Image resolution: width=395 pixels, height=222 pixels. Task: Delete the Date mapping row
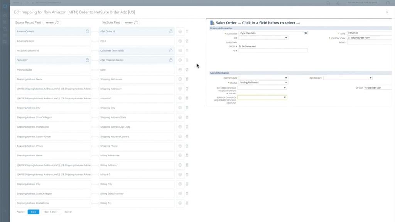[x=187, y=70]
